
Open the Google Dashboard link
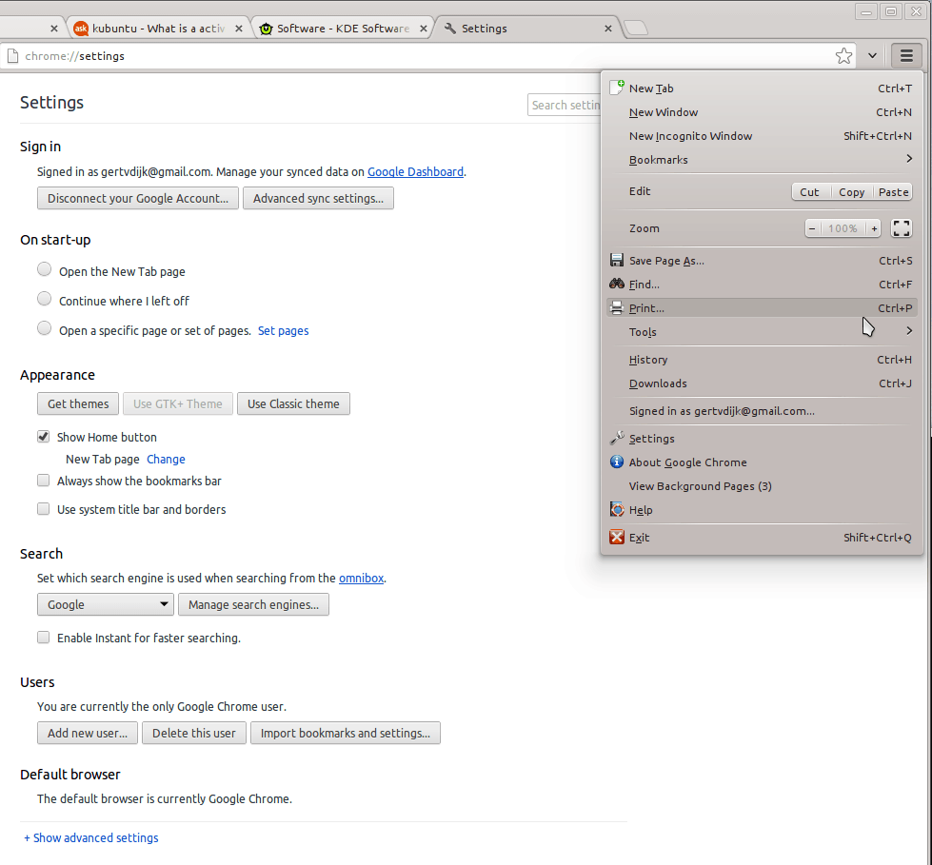(x=415, y=171)
